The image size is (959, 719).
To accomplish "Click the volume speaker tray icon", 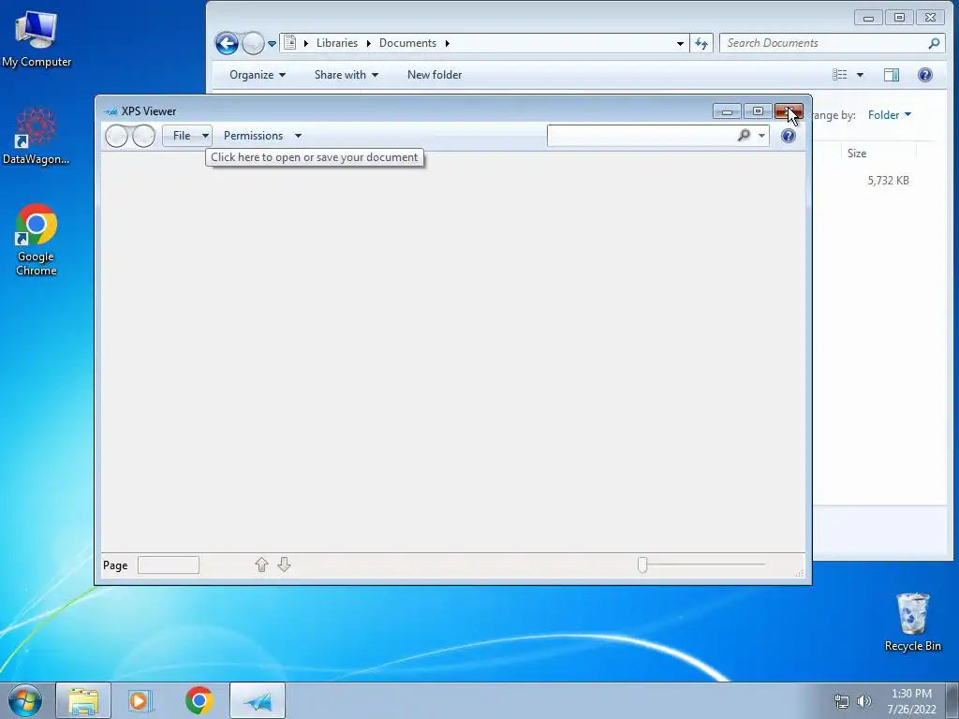I will click(864, 701).
